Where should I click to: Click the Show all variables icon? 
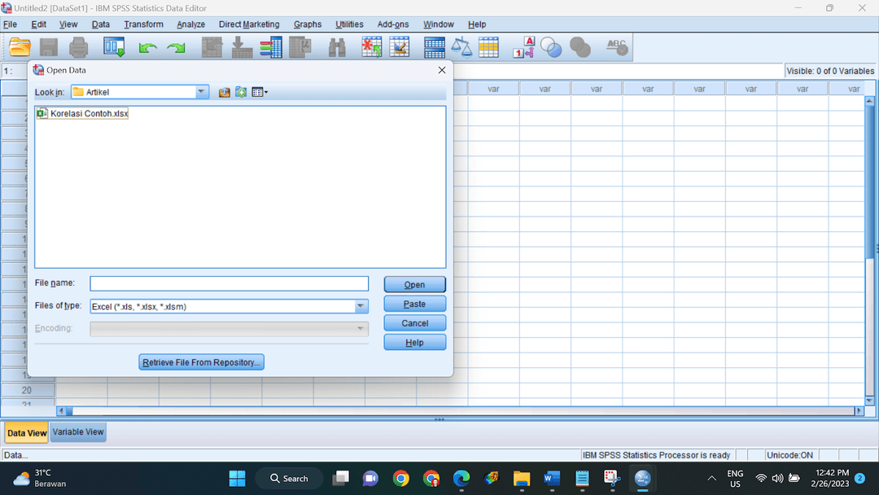coord(580,48)
